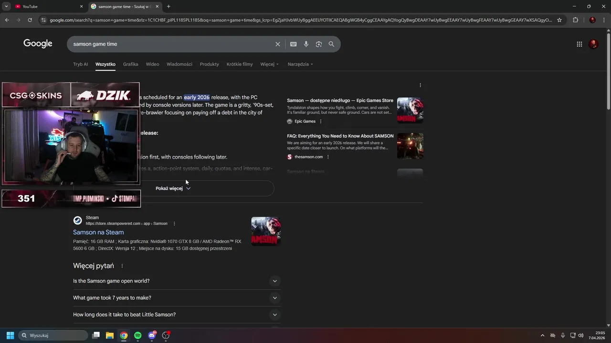Viewport: 611px width, 343px height.
Task: Select the Wideo tab
Action: (x=152, y=64)
